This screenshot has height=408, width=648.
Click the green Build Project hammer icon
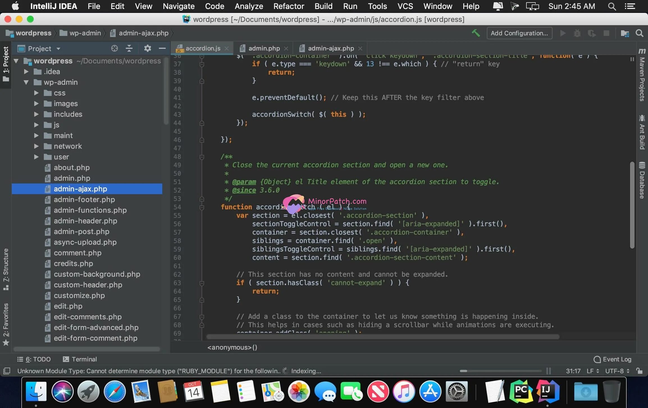pyautogui.click(x=475, y=33)
